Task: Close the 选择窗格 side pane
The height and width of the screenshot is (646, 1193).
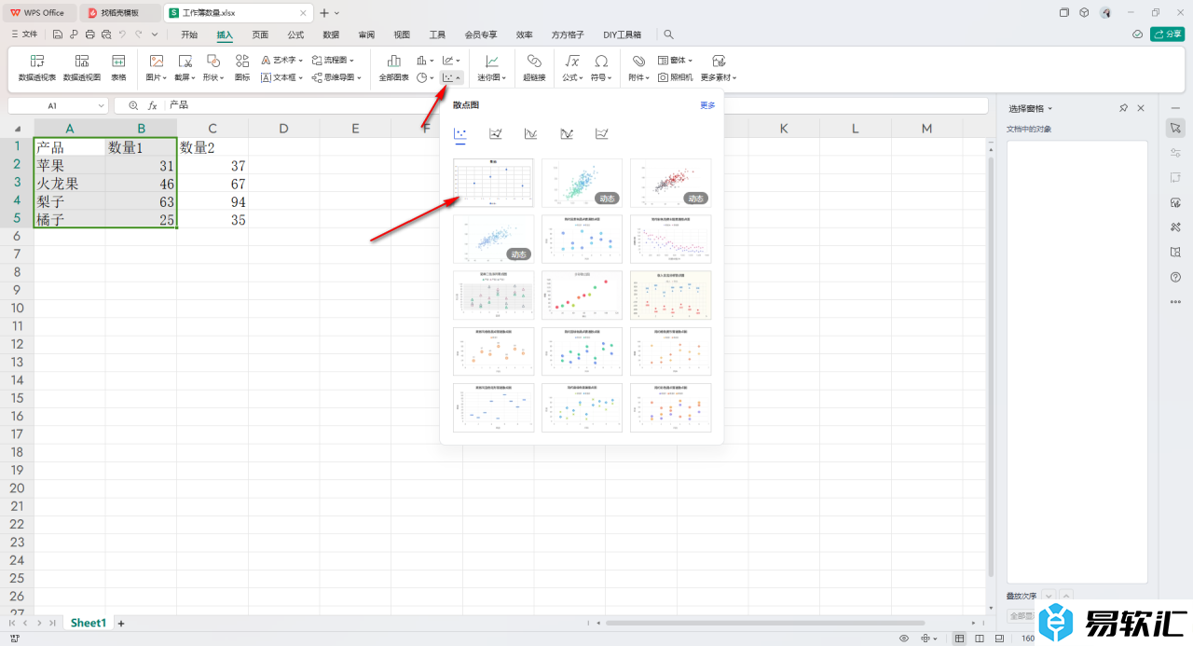Action: point(1141,108)
